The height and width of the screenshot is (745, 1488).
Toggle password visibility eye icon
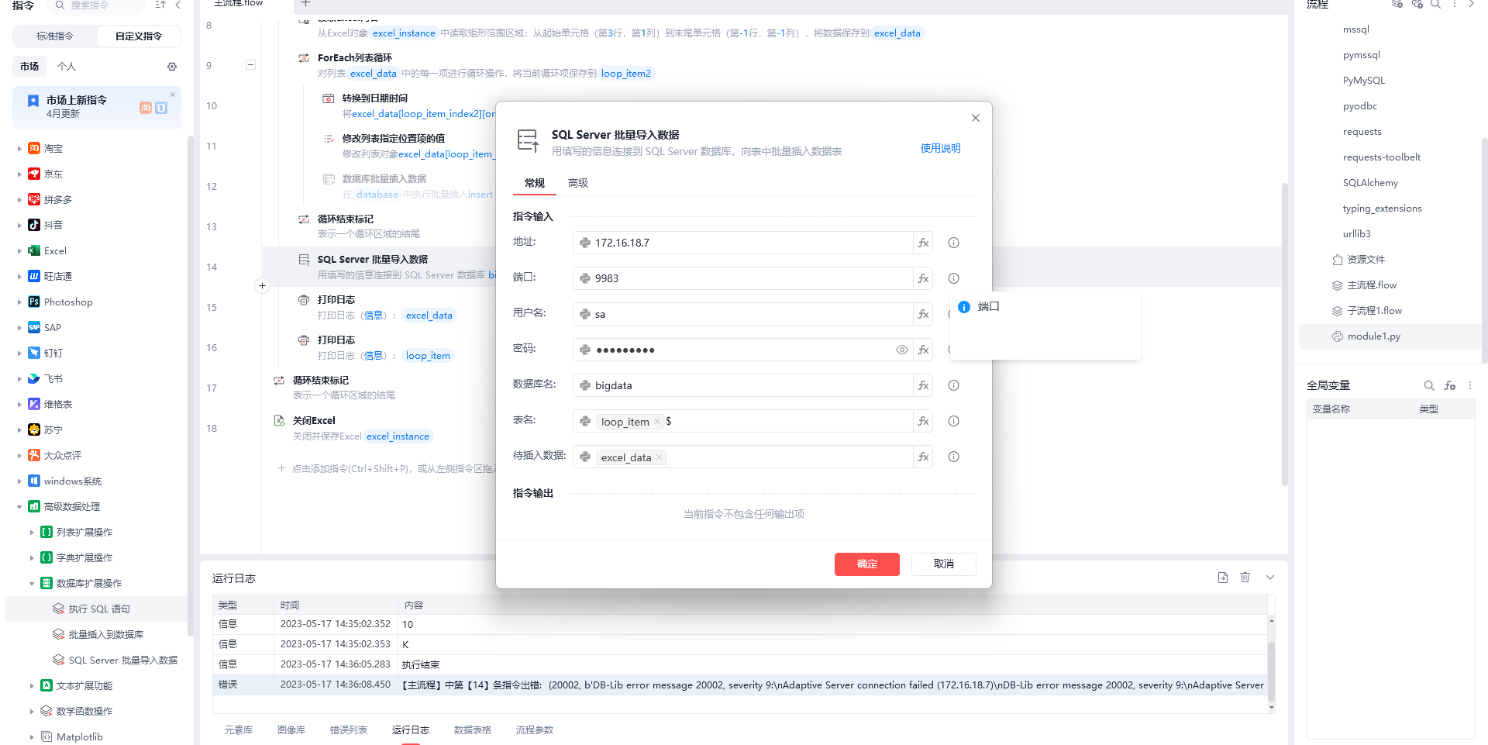901,350
